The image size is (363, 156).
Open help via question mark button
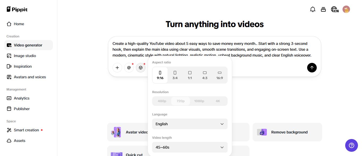(x=352, y=145)
